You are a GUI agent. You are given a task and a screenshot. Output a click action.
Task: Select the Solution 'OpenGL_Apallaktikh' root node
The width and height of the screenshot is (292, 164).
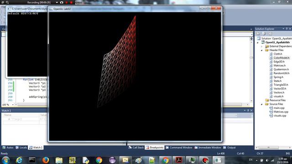coord(276,38)
